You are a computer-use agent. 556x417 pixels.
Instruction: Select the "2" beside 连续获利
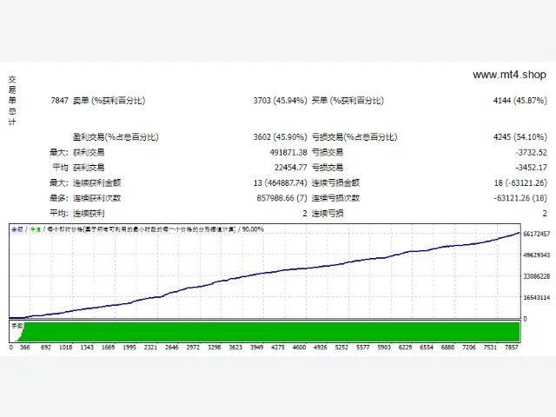pyautogui.click(x=305, y=214)
